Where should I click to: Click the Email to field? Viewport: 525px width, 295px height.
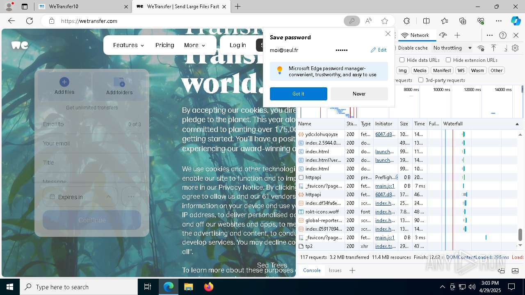click(x=92, y=124)
